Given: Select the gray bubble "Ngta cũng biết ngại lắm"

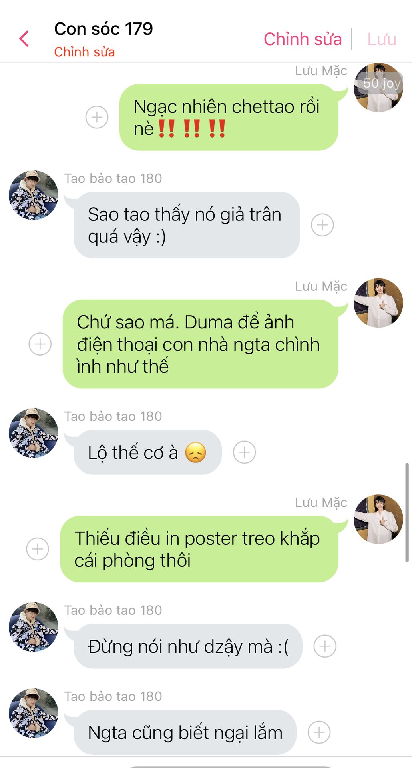Looking at the screenshot, I should tap(185, 732).
